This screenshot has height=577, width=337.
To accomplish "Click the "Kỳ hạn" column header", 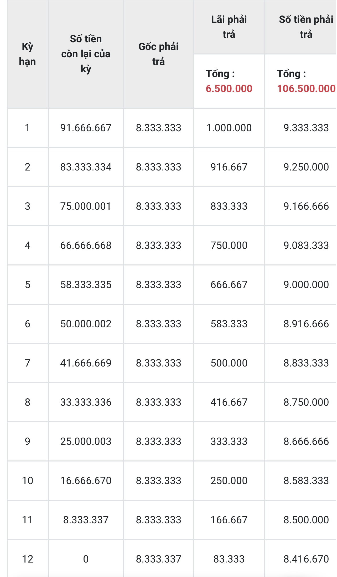I will pos(27,54).
